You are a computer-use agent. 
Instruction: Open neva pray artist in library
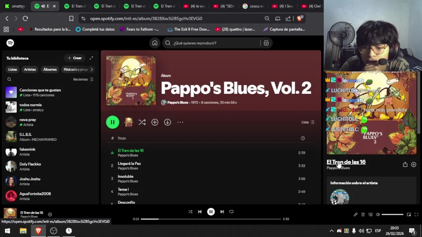(x=50, y=122)
